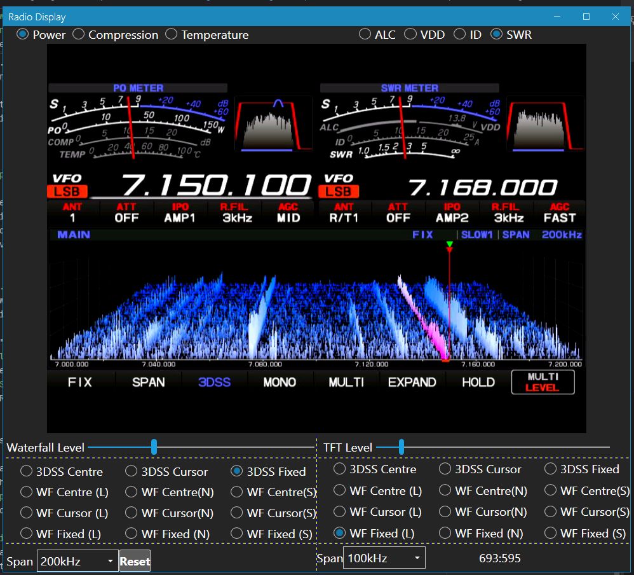Click the 200kHz span value in scope header
Viewport: 634px width, 575px height.
[x=562, y=235]
